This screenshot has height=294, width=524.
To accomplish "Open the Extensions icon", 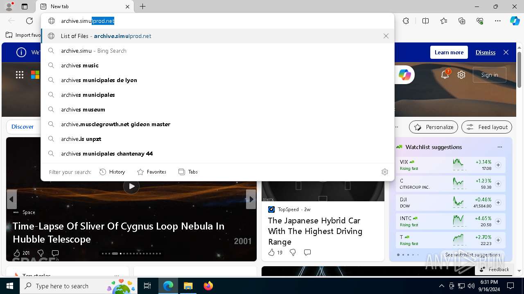I will (x=406, y=21).
